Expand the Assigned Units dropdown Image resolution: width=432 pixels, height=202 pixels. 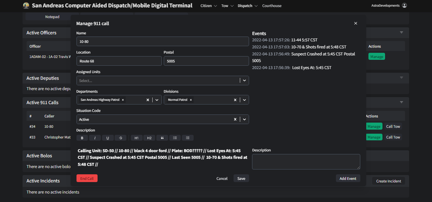(244, 81)
